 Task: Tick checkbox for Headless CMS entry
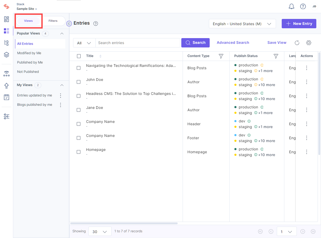(79, 96)
